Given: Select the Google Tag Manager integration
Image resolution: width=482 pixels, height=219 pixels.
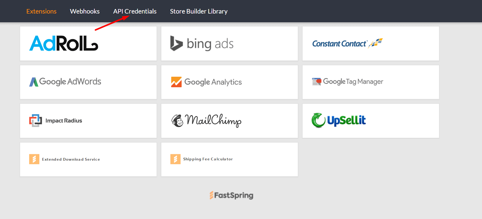Looking at the screenshot, I should [371, 82].
